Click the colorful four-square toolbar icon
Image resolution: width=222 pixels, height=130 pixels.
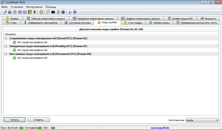click(30, 12)
